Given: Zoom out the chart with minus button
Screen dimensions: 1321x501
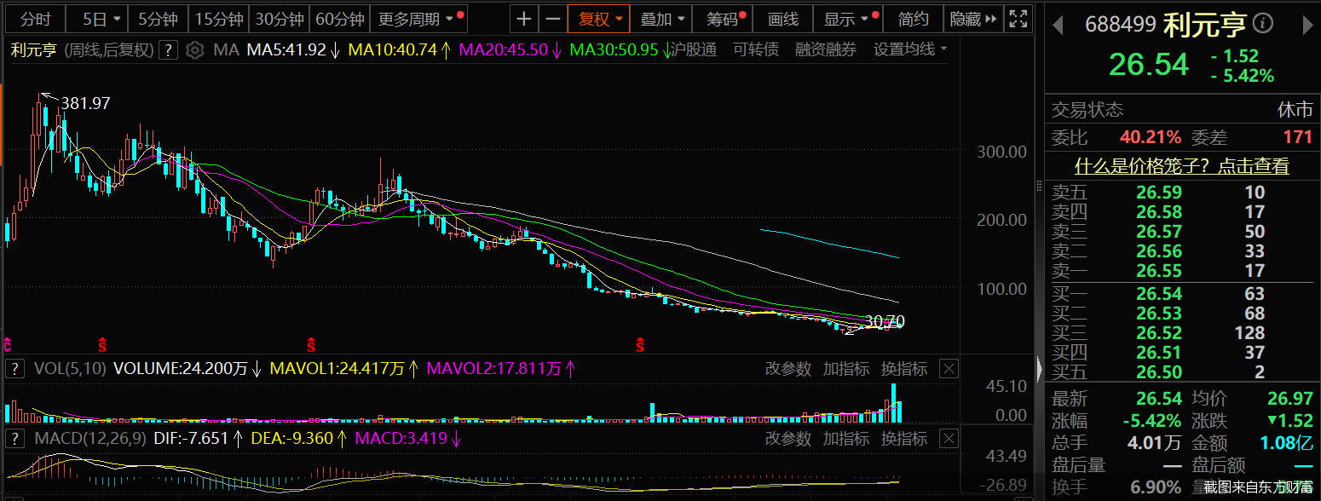Looking at the screenshot, I should 553,19.
